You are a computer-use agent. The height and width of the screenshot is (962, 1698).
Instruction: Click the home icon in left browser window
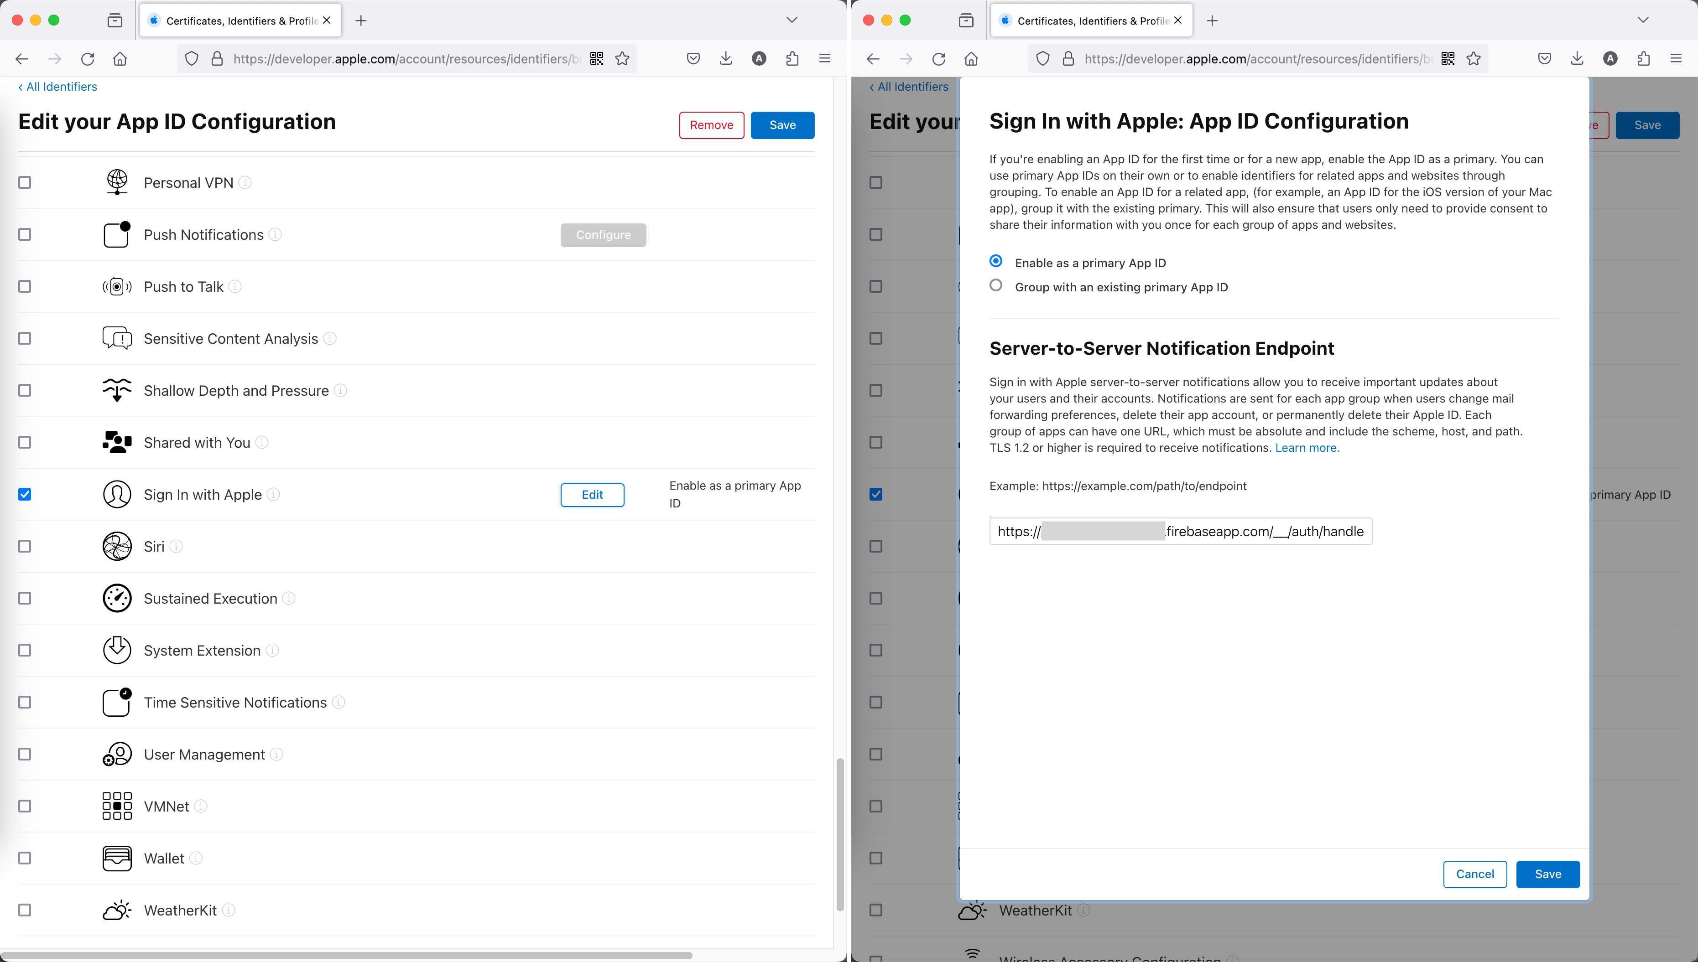pos(120,59)
